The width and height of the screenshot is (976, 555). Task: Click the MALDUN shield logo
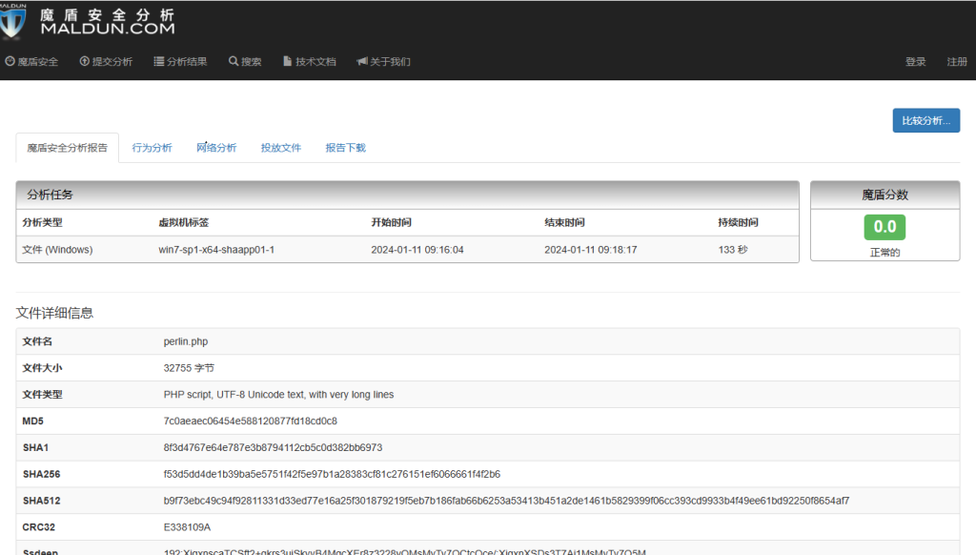pos(13,21)
